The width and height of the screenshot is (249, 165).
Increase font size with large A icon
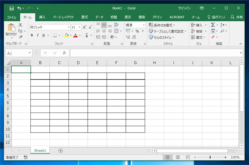coord(84,27)
